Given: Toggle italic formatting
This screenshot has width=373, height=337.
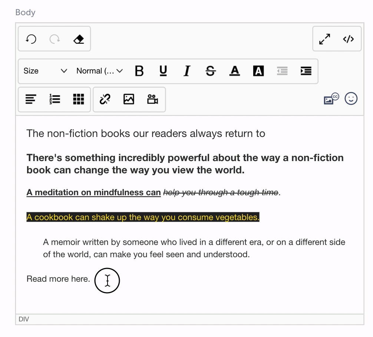Looking at the screenshot, I should pyautogui.click(x=187, y=71).
